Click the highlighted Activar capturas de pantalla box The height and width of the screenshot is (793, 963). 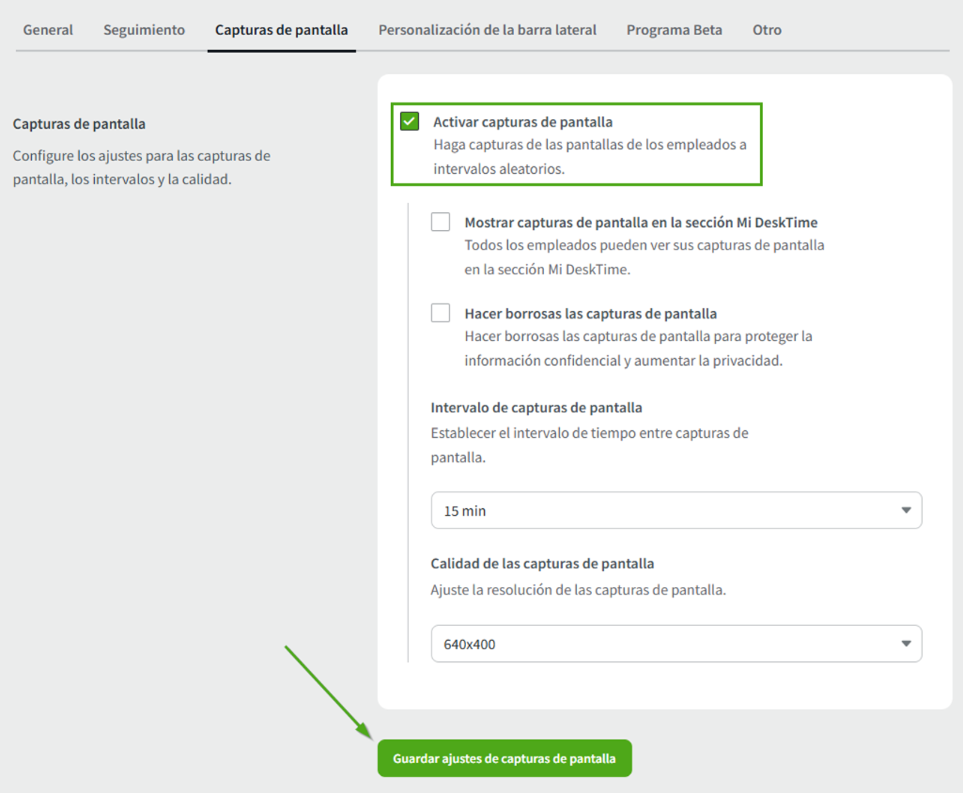click(x=576, y=142)
